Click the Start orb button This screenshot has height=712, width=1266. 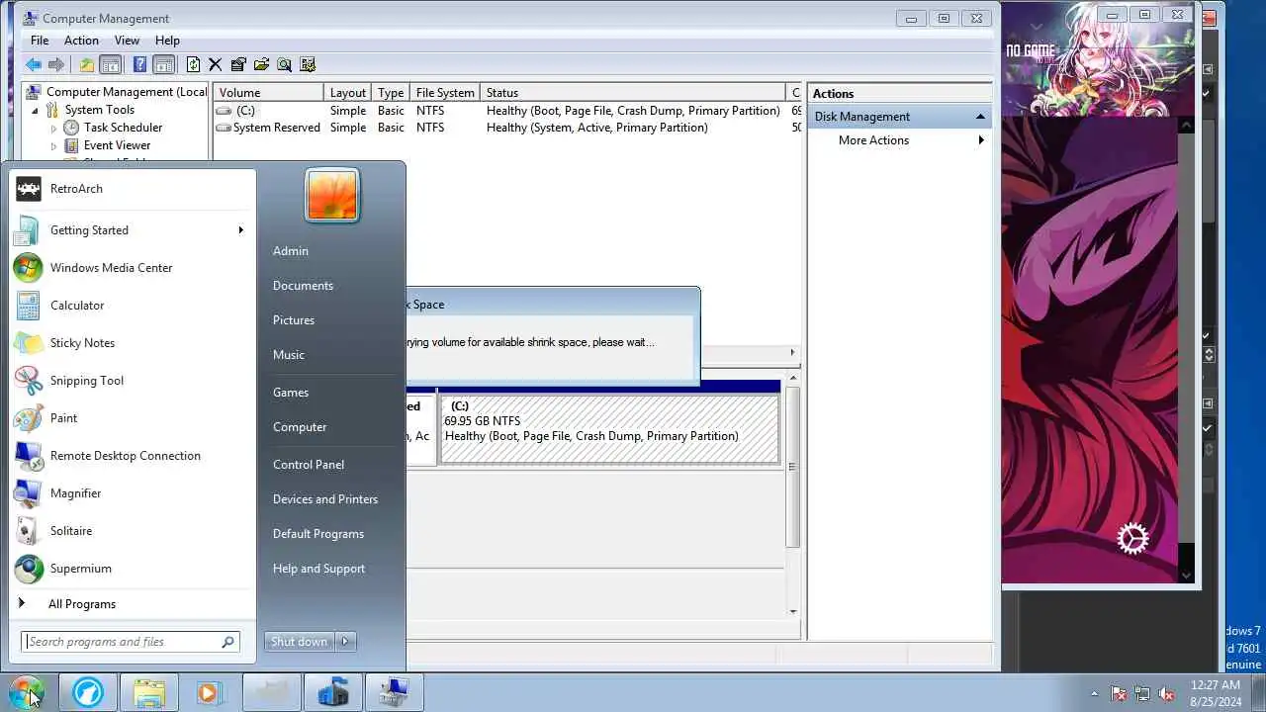[x=27, y=692]
